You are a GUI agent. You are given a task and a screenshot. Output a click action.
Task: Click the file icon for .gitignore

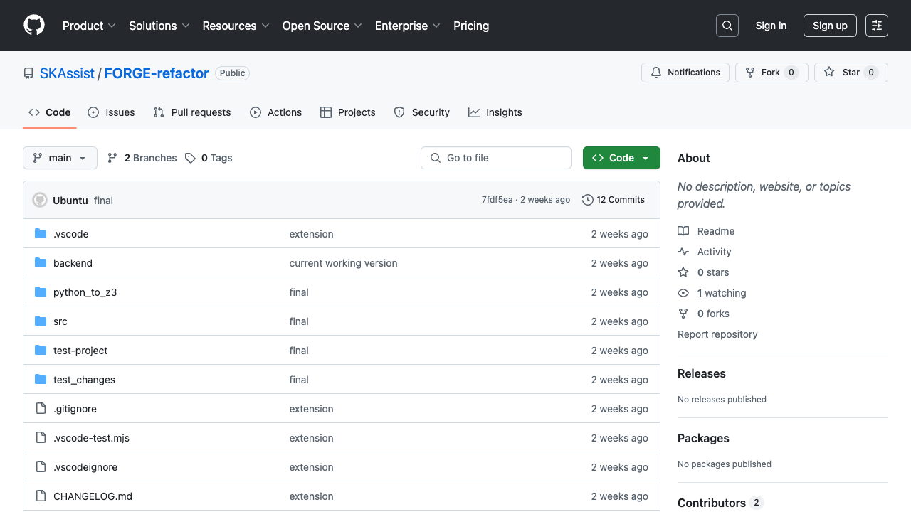(41, 408)
